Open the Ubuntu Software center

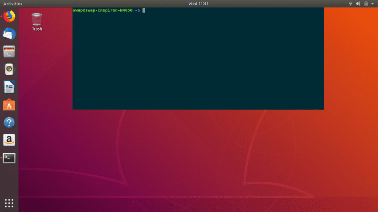pos(8,105)
